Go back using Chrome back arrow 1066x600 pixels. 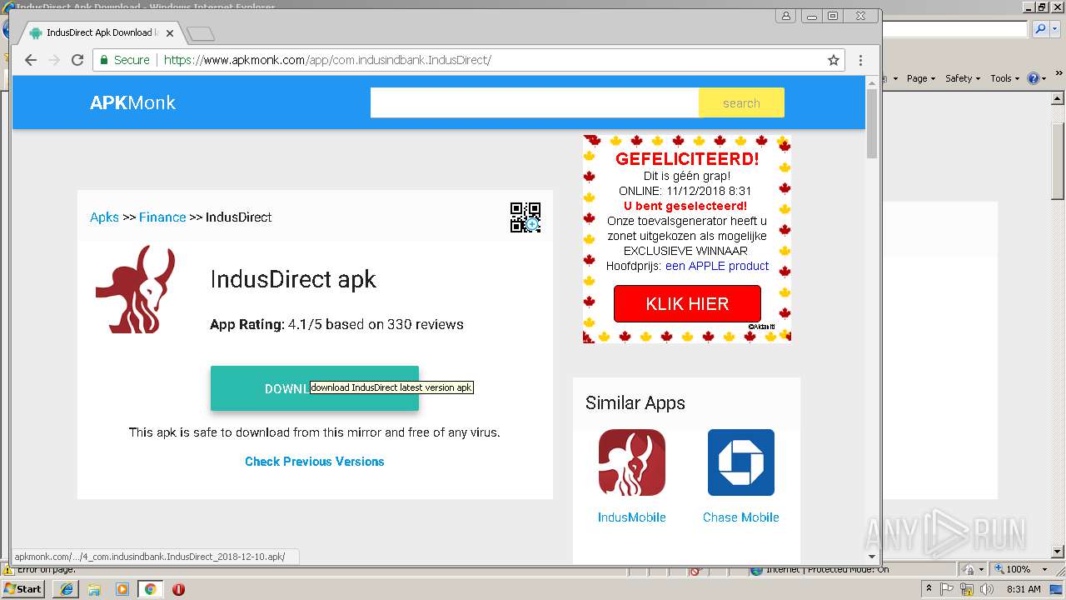31,60
